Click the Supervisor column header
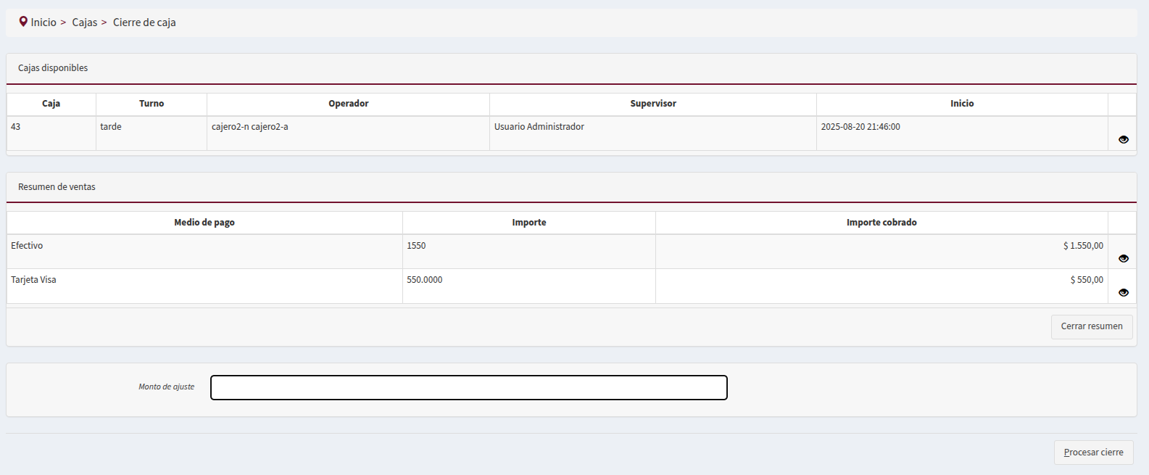 coord(652,104)
